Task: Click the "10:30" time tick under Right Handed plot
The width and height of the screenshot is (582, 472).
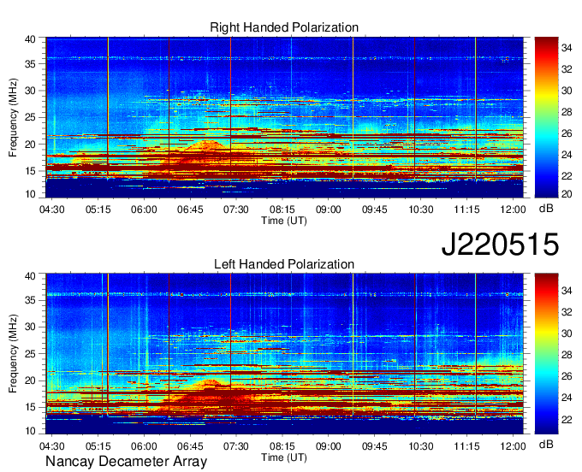Action: tap(421, 209)
